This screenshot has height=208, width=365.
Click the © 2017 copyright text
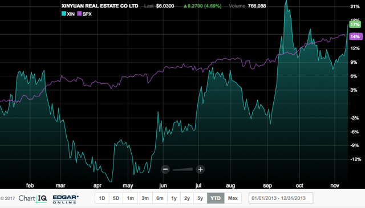7,198
